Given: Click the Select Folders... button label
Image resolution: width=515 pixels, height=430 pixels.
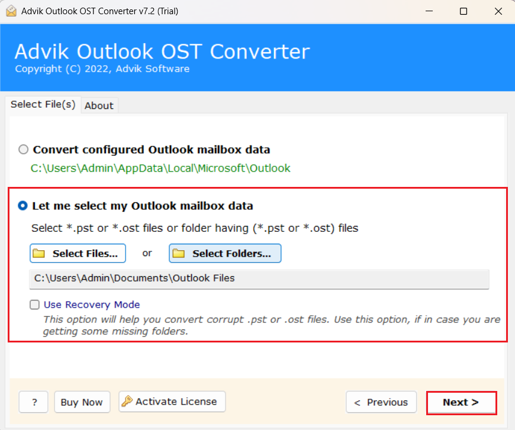Looking at the screenshot, I should tap(231, 253).
